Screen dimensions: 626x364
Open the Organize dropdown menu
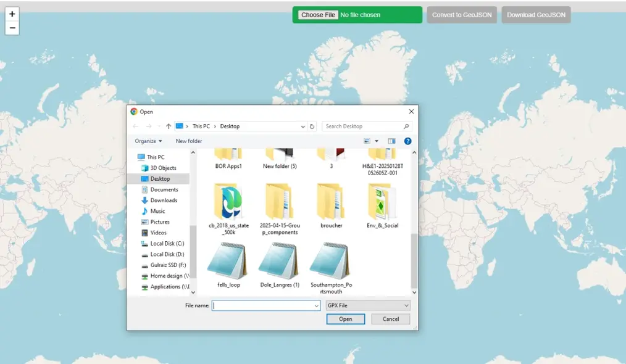(148, 141)
